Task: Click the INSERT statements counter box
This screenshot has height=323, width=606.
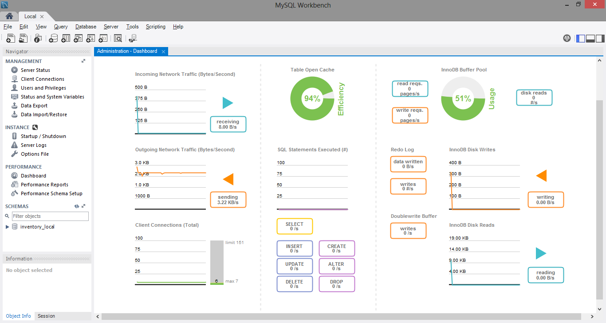Action: [x=295, y=248]
